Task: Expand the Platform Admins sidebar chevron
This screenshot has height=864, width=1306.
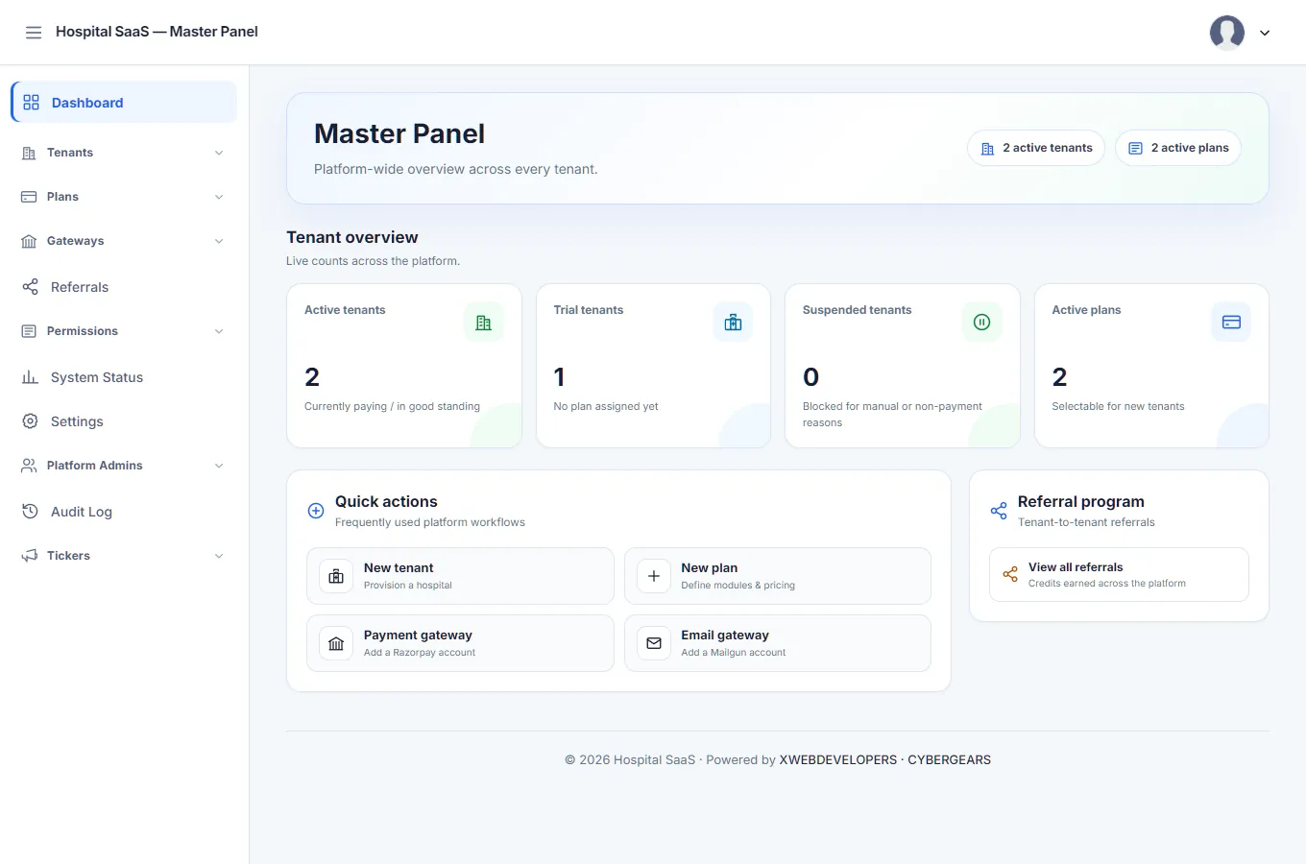Action: click(219, 466)
